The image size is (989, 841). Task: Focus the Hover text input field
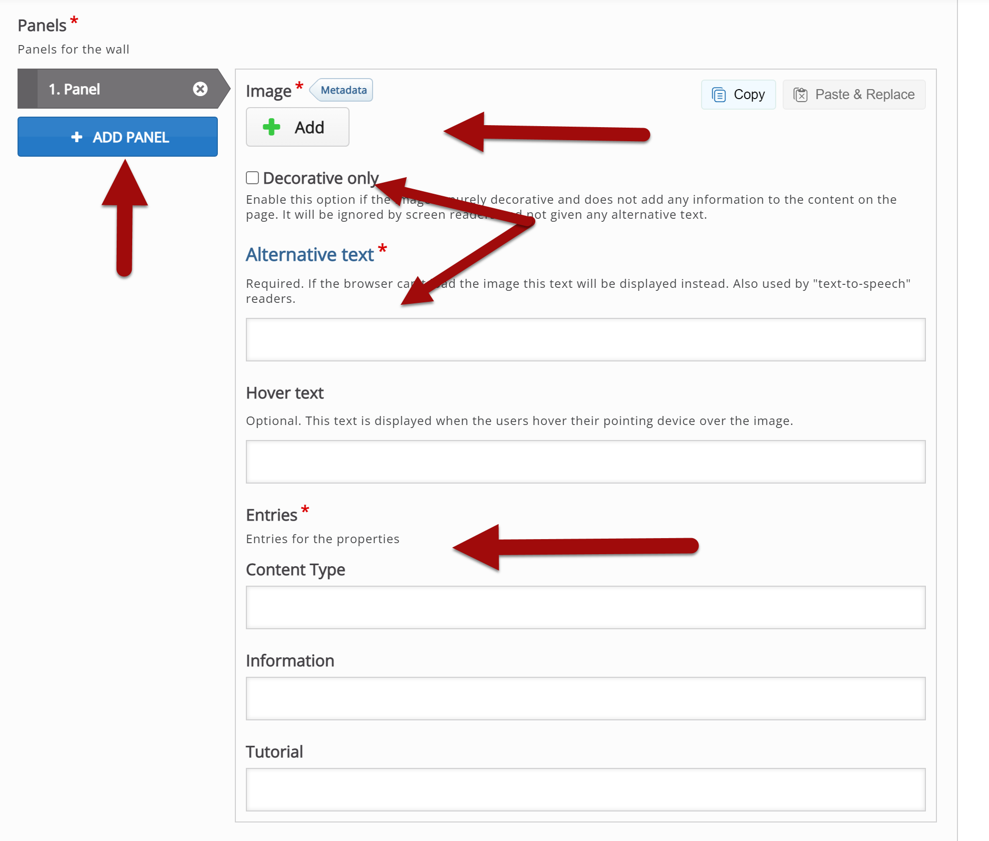tap(585, 462)
